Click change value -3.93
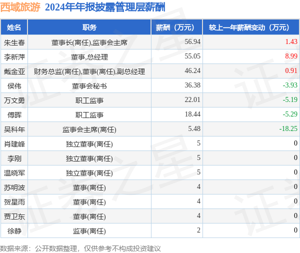 290,85
